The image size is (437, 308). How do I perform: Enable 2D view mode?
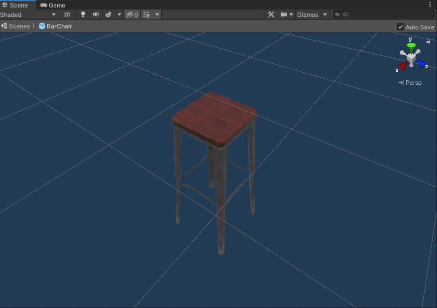click(67, 14)
